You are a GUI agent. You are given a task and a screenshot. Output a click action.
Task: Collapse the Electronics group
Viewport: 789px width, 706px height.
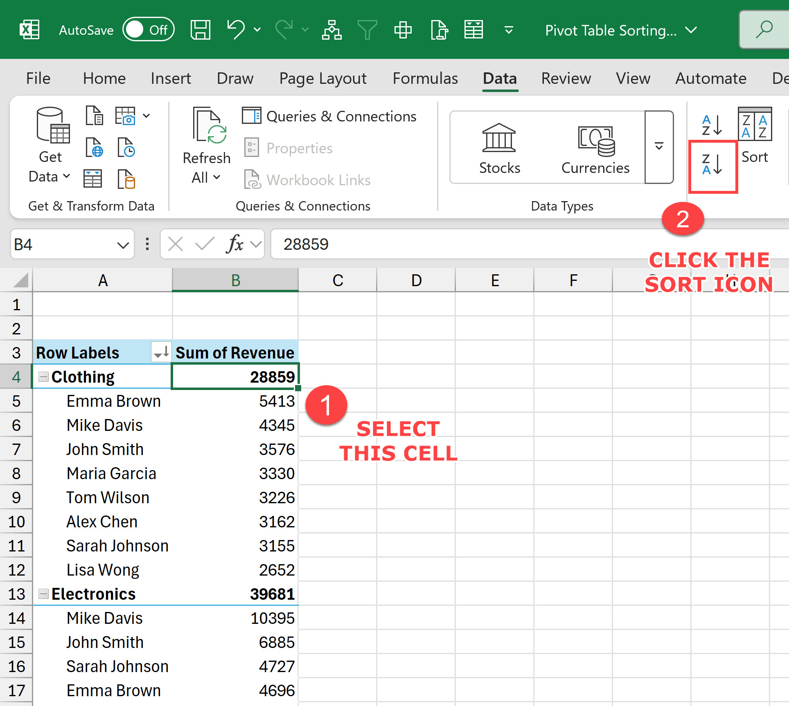44,594
